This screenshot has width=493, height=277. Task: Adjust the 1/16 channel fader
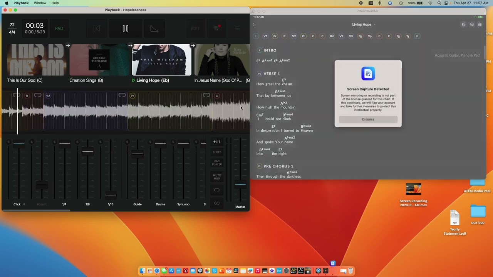coord(111,195)
